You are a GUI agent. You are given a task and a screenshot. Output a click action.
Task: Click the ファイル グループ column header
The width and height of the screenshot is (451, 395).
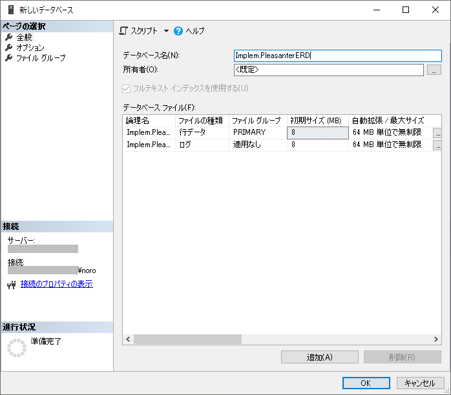click(x=258, y=121)
